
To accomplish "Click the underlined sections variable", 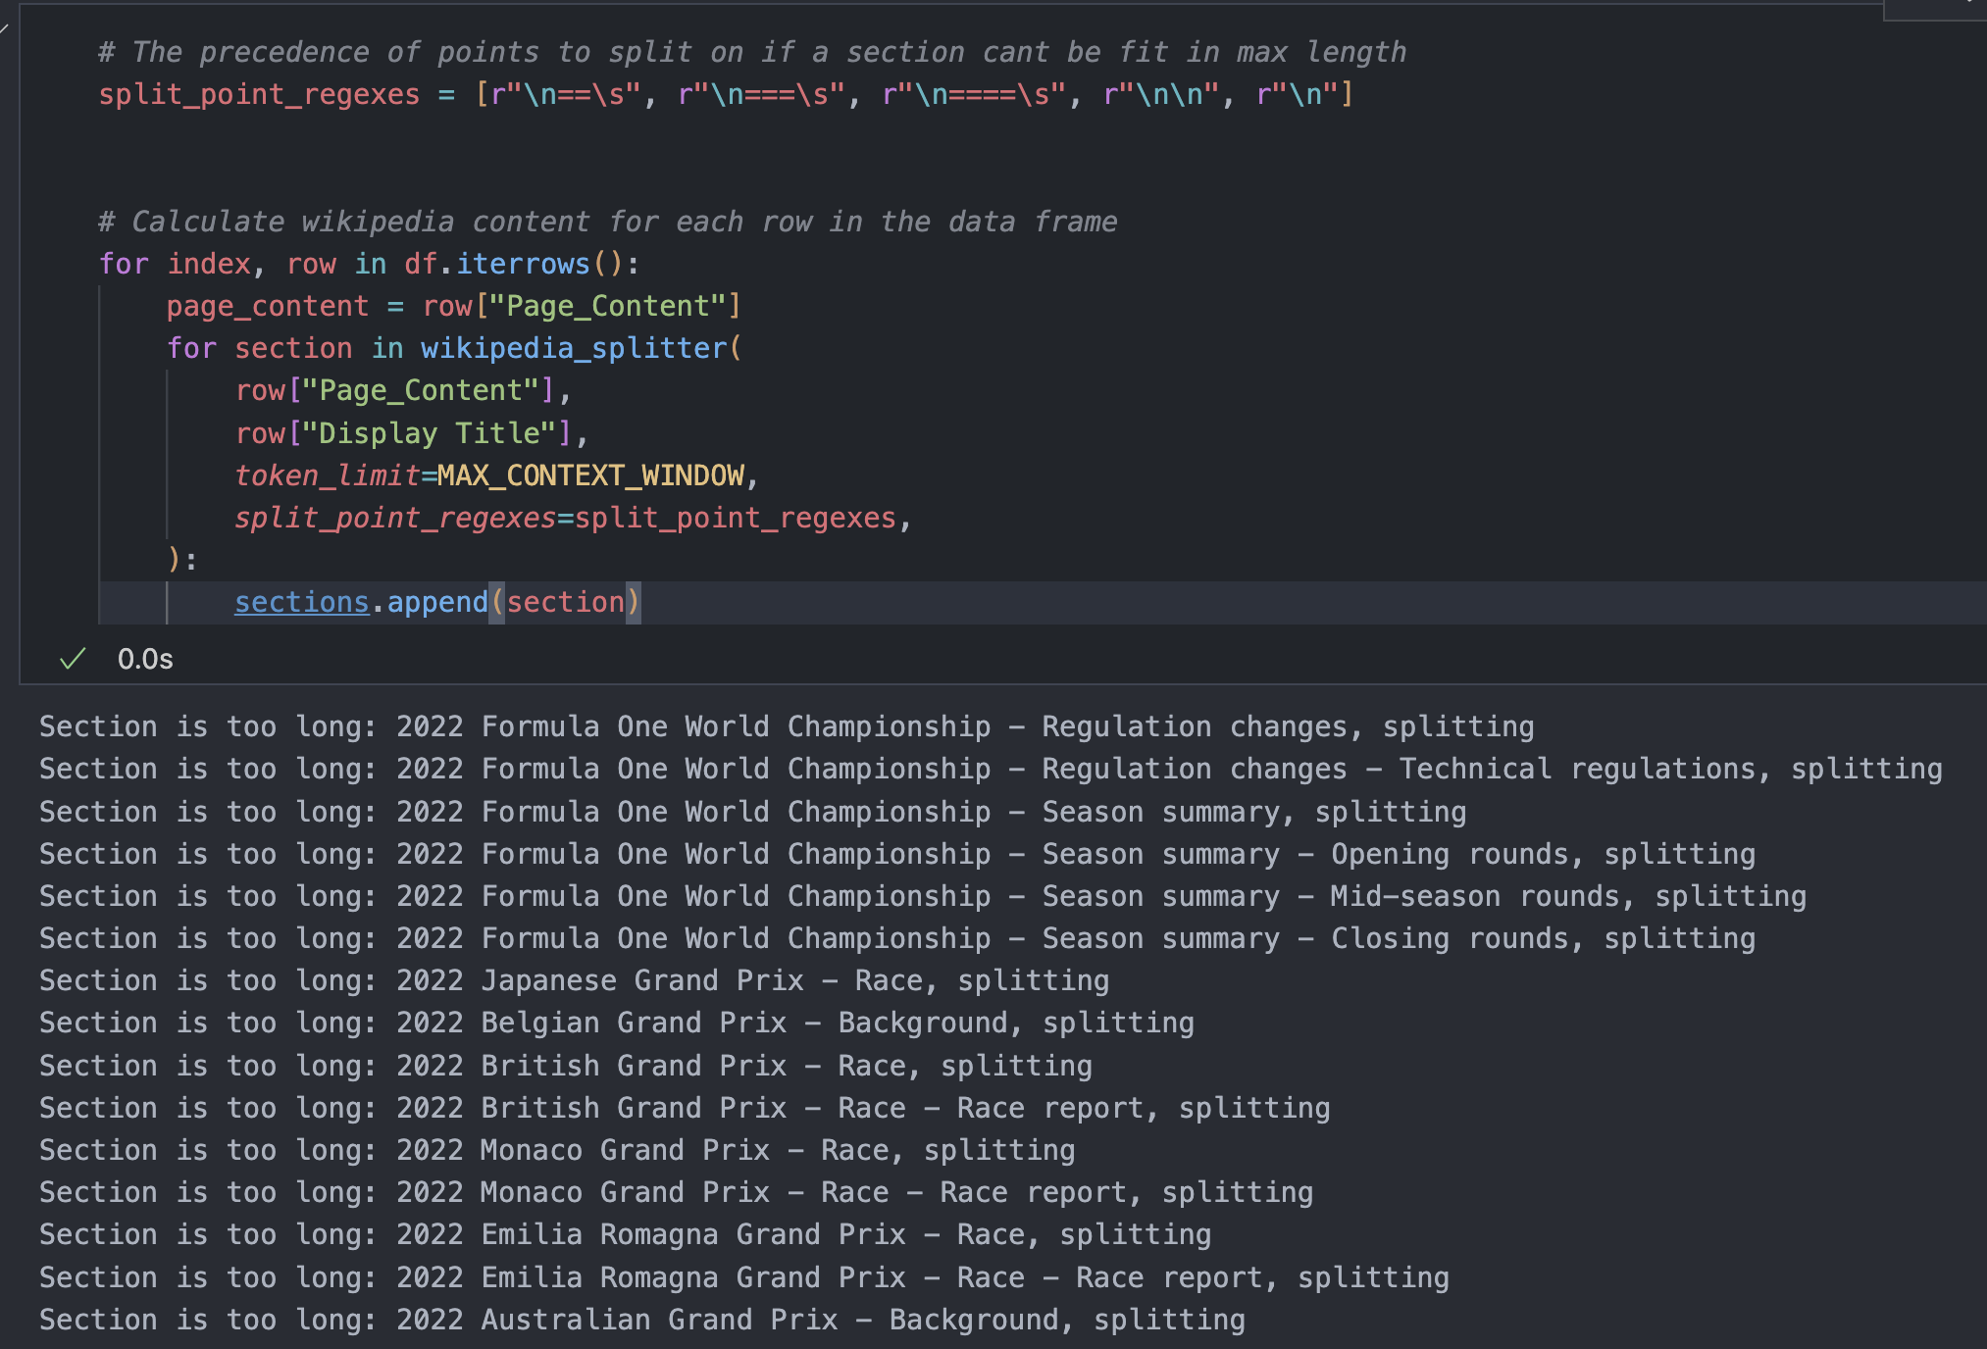I will (301, 602).
